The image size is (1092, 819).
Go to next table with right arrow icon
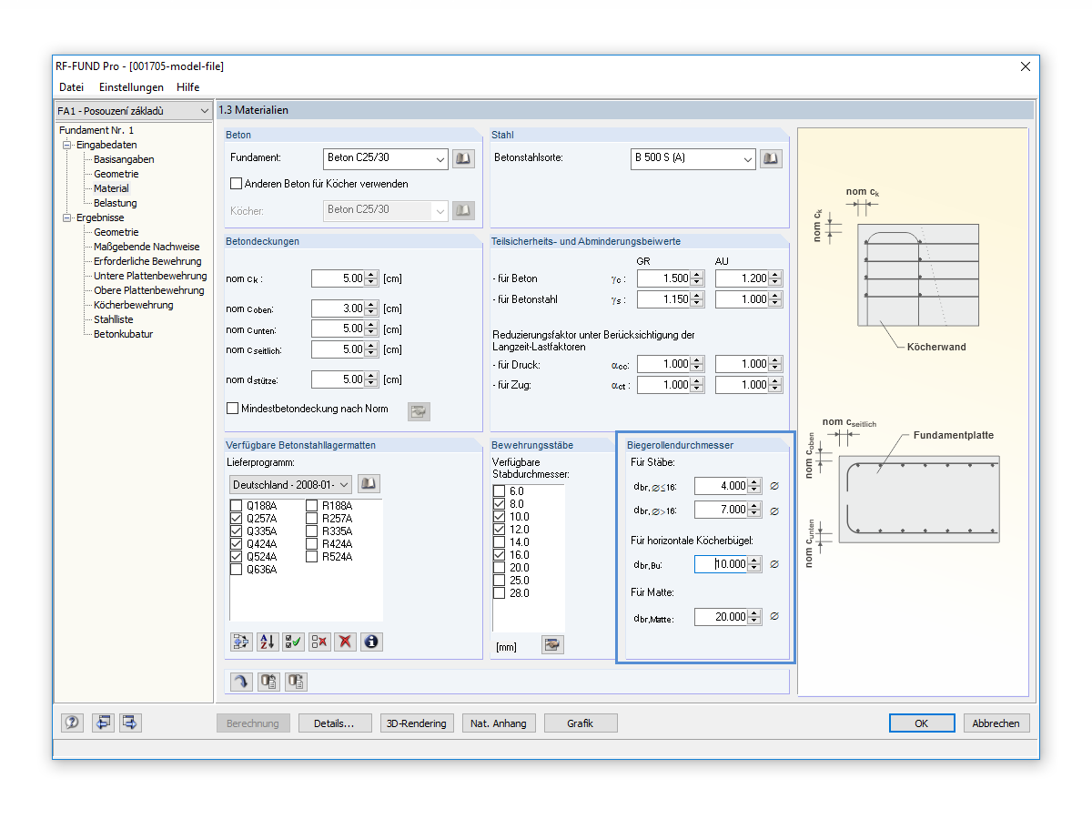130,723
